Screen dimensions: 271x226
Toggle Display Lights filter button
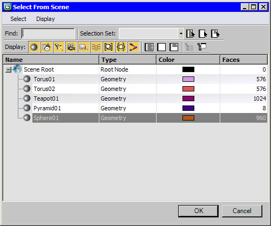59,47
